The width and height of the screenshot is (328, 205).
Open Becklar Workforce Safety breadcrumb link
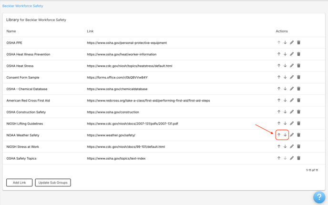[x=22, y=6]
